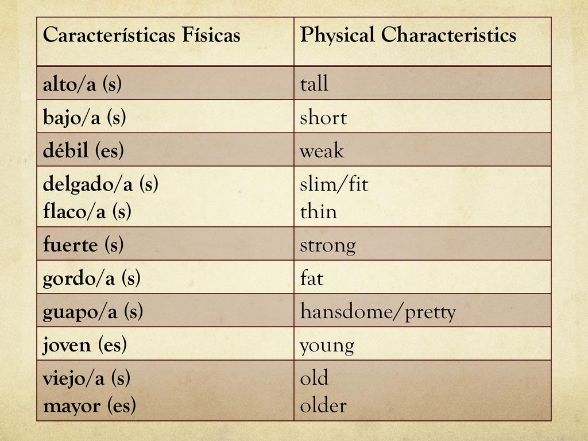588x441 pixels.
Task: Click the word 'thin'
Action: coord(318,211)
